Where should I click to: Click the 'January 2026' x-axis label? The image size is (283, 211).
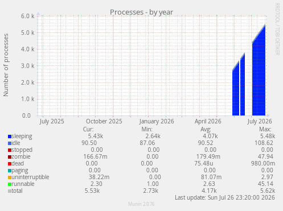click(x=157, y=122)
